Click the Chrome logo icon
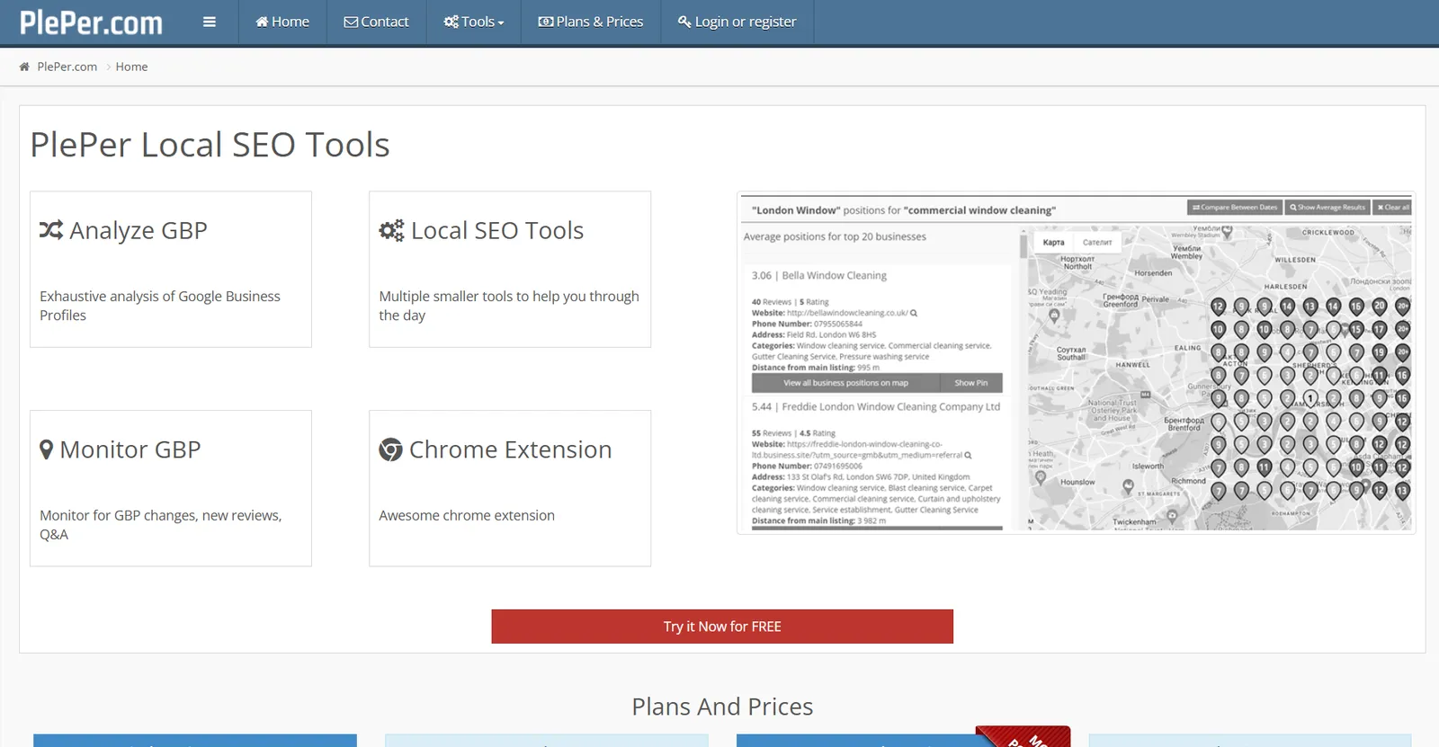This screenshot has height=747, width=1439. point(390,449)
